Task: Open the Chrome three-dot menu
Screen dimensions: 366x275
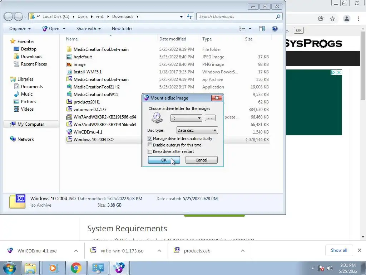Action: tap(358, 19)
